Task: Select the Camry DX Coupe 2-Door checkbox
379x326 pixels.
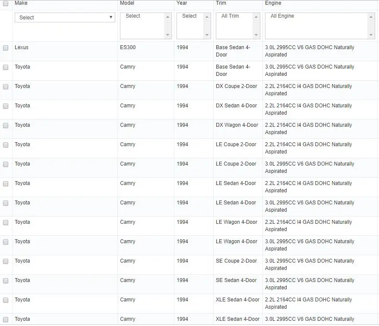Action: click(6, 86)
